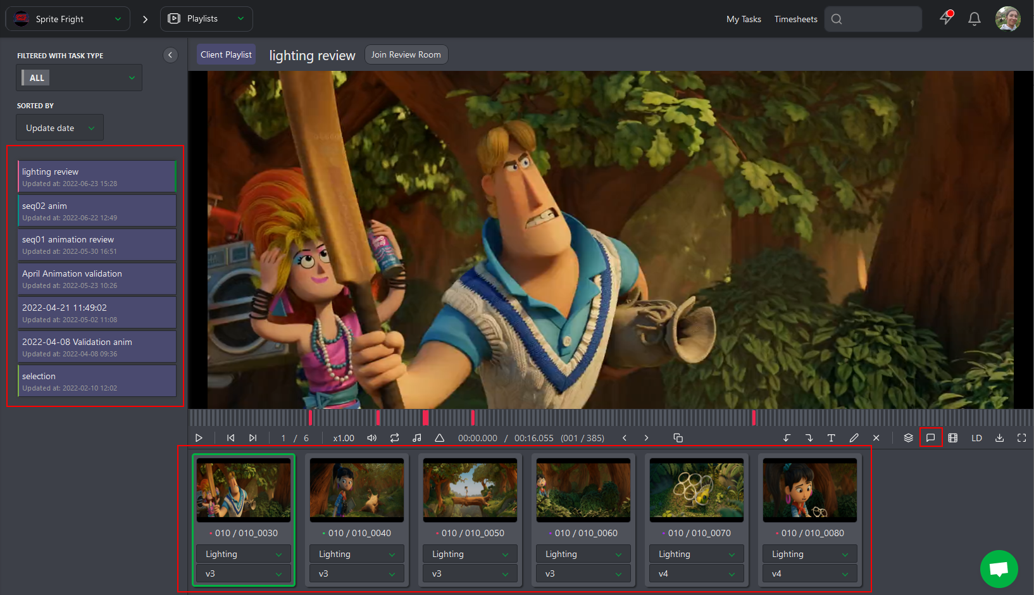The width and height of the screenshot is (1034, 595).
Task: Change playback speed x1.00
Action: click(x=344, y=438)
